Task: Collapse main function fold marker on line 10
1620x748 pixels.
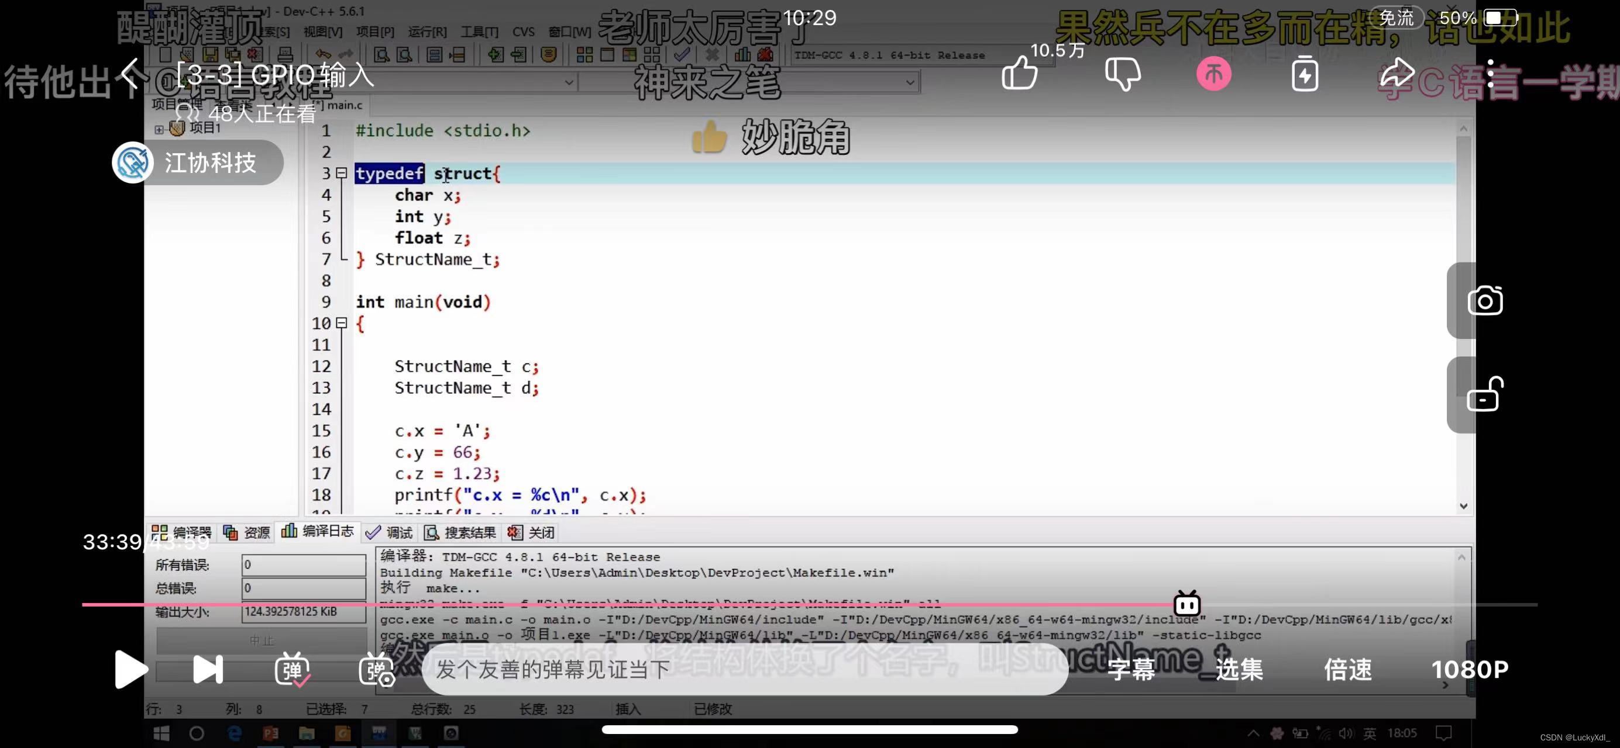Action: 342,323
